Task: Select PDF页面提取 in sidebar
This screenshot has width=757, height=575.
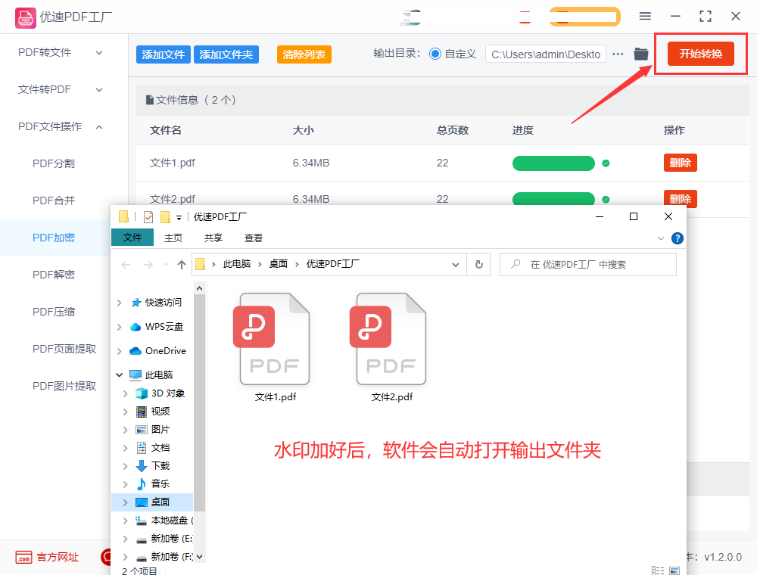Action: coord(64,349)
